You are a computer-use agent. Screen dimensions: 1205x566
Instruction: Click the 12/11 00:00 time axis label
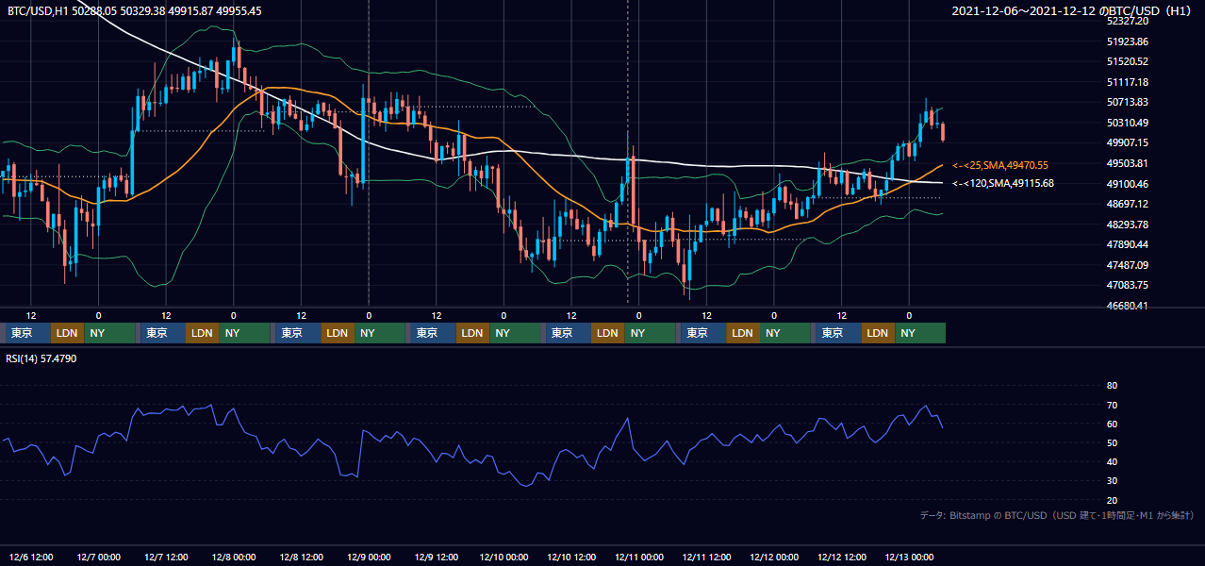click(639, 557)
